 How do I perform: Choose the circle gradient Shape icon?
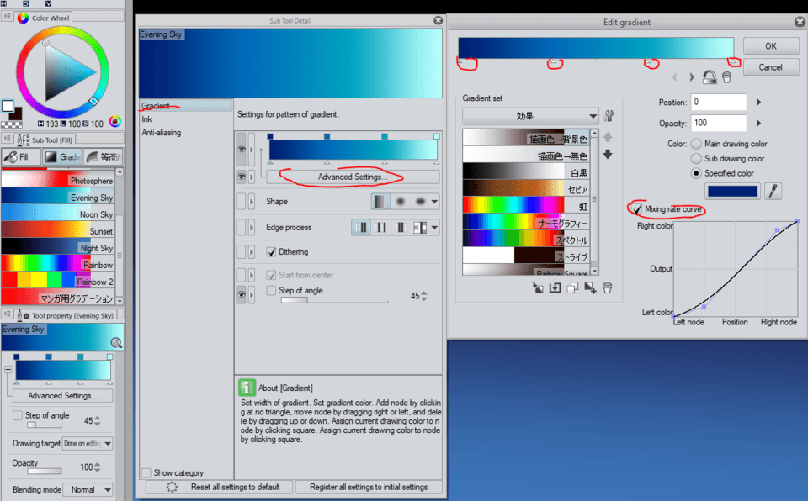tap(401, 202)
